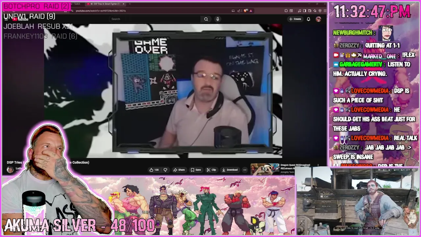
Task: Focus the YouTube Search input field
Action: 155,19
